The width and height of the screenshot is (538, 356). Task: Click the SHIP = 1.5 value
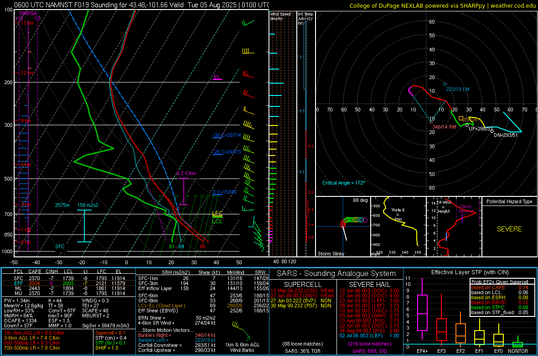[107, 348]
